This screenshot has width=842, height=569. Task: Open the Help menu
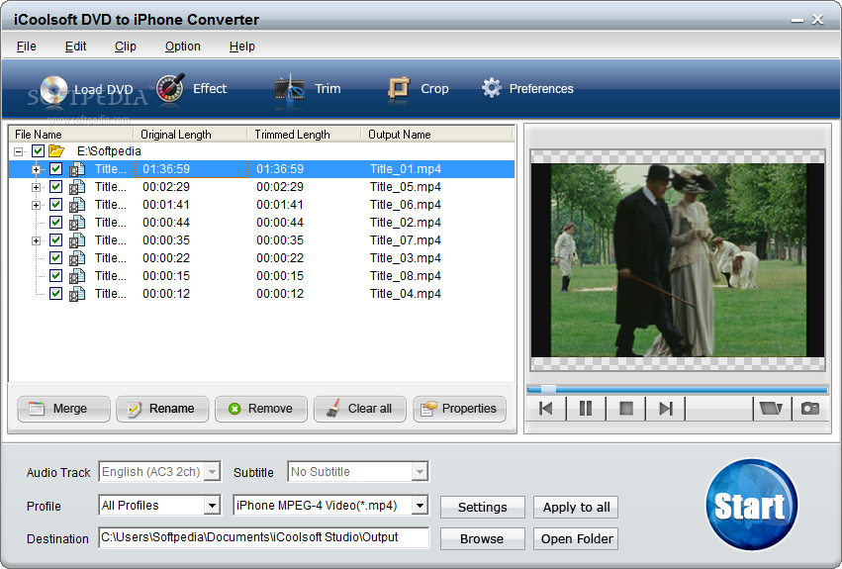click(x=242, y=47)
